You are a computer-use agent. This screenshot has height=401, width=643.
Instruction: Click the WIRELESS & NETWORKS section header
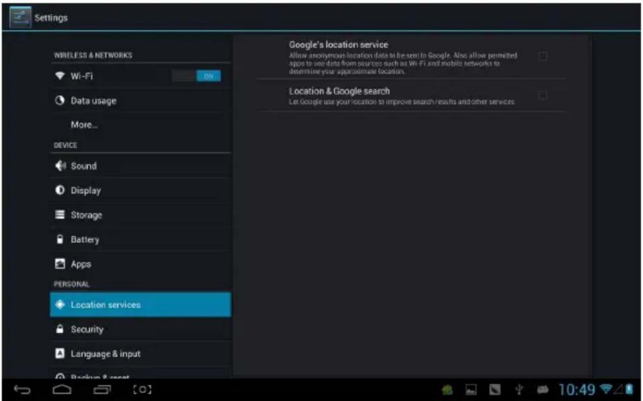[x=93, y=55]
